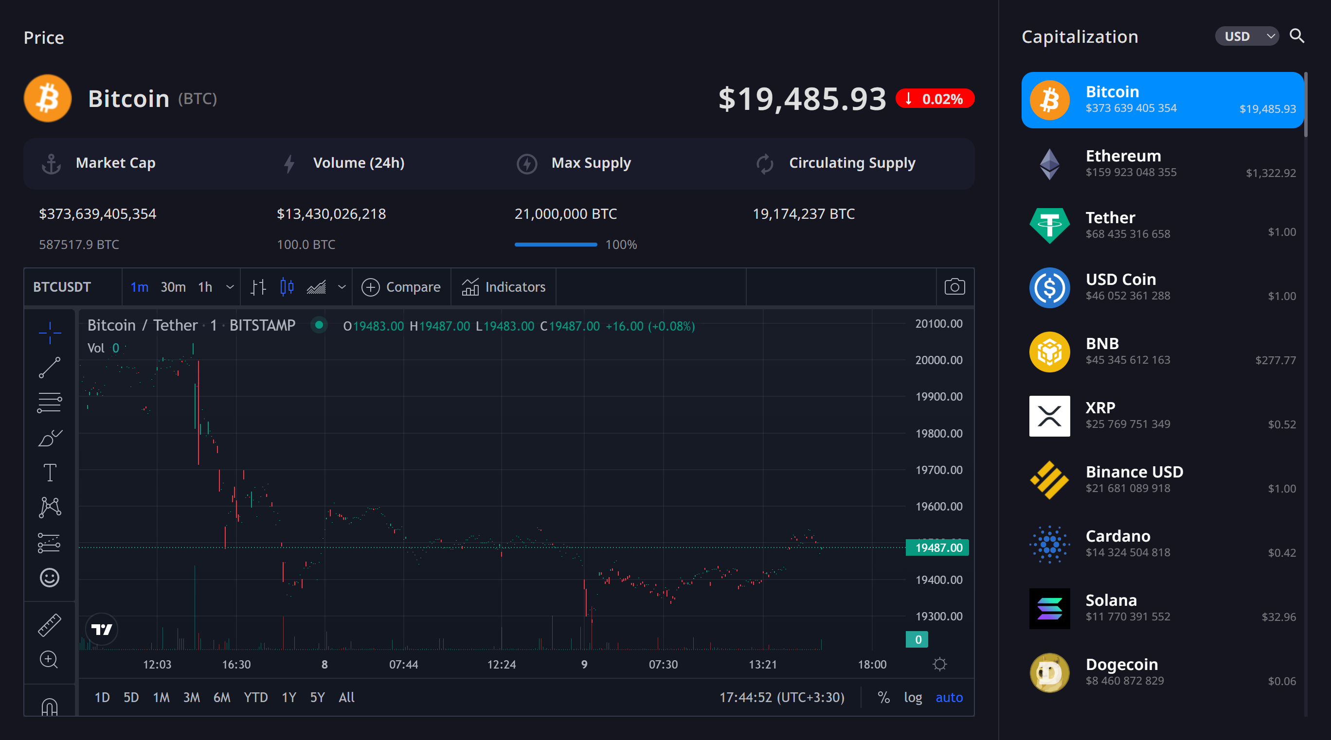Set date range to 5D
This screenshot has height=740, width=1331.
click(131, 697)
